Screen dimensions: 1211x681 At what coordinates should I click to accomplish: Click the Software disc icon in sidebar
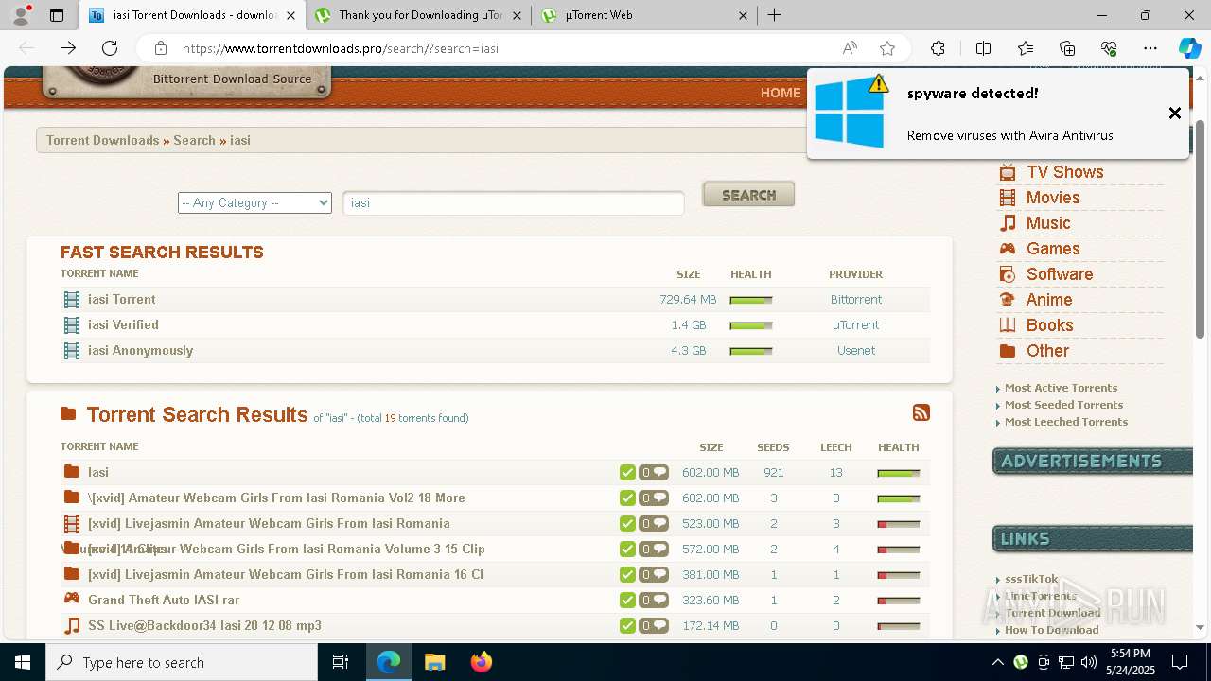1008,274
